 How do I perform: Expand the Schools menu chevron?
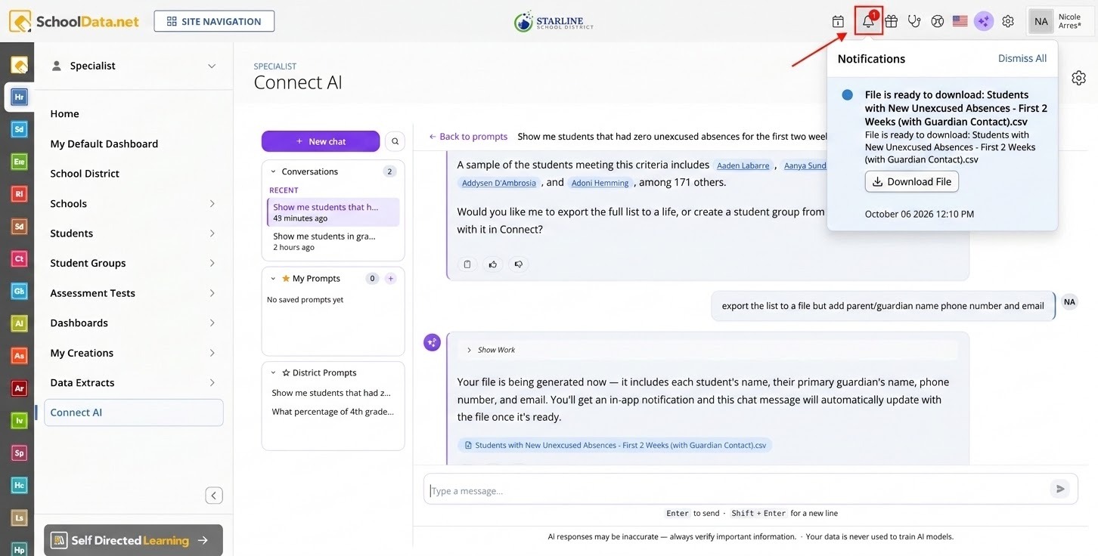pos(212,204)
